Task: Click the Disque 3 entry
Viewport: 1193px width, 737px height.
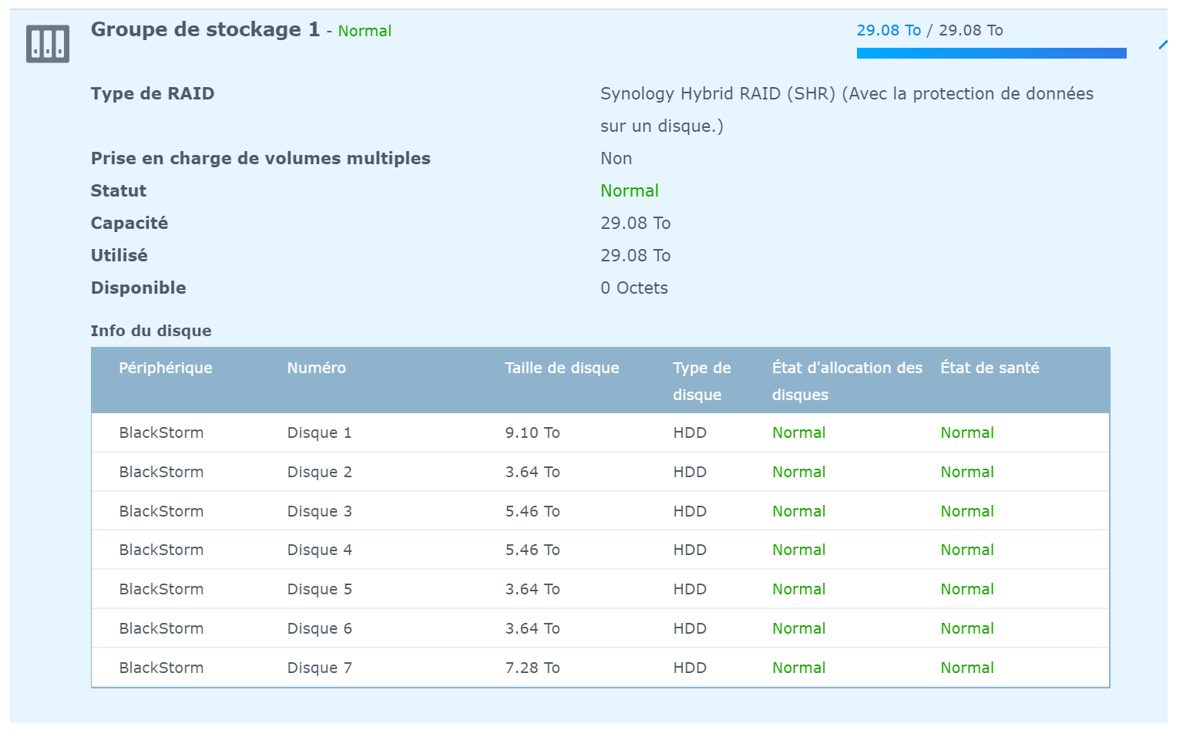Action: (319, 512)
